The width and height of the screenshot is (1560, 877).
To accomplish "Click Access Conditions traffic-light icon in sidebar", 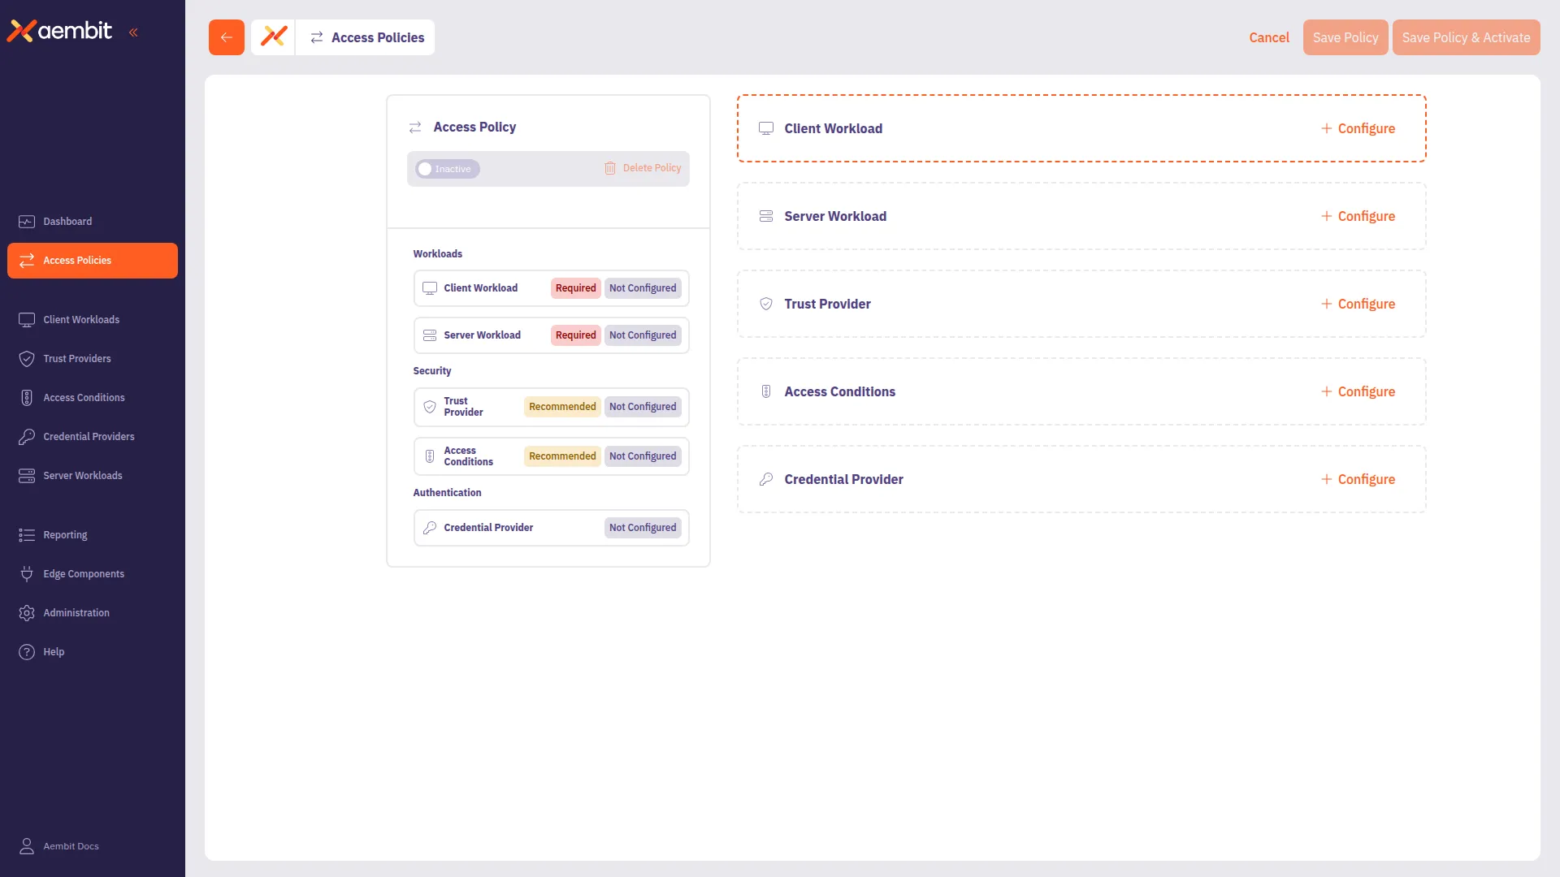I will [x=27, y=398].
